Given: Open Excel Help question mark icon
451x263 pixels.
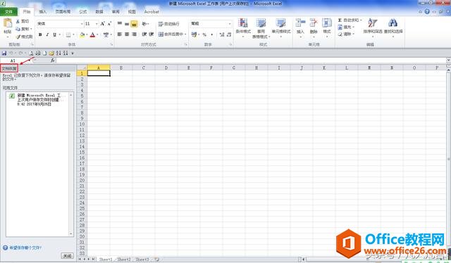Looking at the screenshot, I should click(x=427, y=11).
